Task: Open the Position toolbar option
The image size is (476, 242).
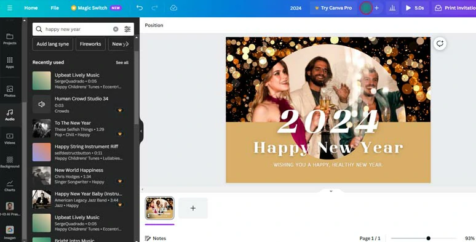Action: point(154,25)
